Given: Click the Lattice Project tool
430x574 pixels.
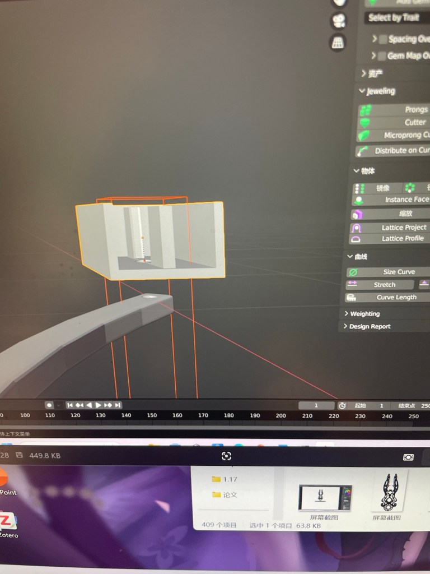Looking at the screenshot, I should point(390,228).
